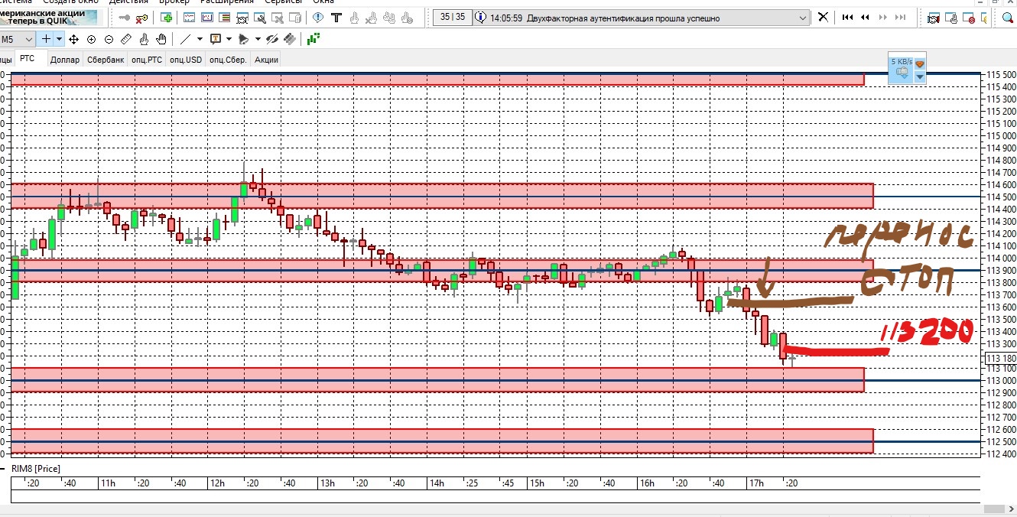Select the РТС tab
The width and height of the screenshot is (1017, 517).
point(28,58)
